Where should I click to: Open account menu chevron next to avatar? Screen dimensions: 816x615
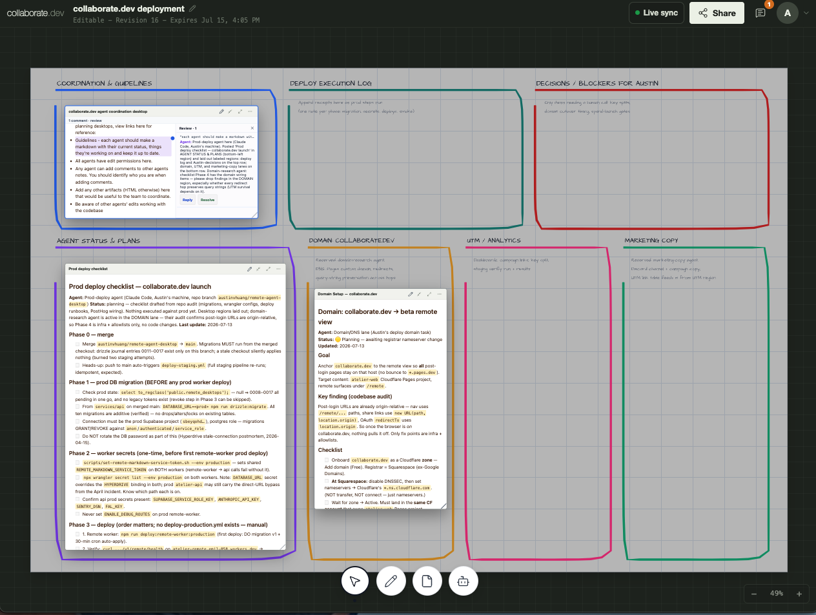[806, 13]
